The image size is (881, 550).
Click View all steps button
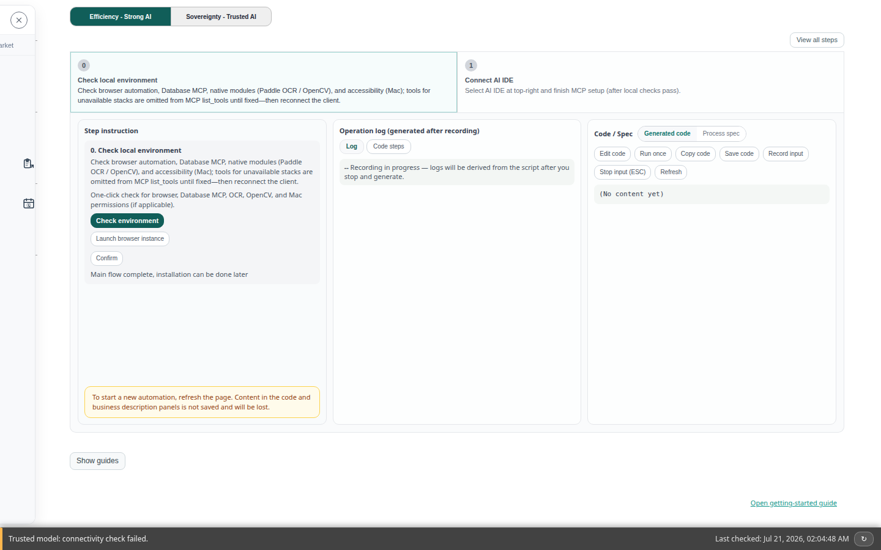point(817,40)
